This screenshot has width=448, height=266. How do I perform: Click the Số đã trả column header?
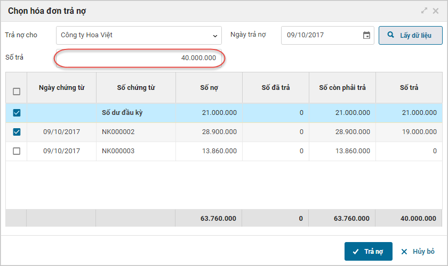click(x=276, y=88)
